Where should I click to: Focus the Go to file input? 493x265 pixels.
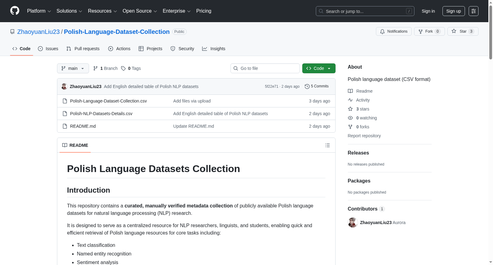(265, 68)
